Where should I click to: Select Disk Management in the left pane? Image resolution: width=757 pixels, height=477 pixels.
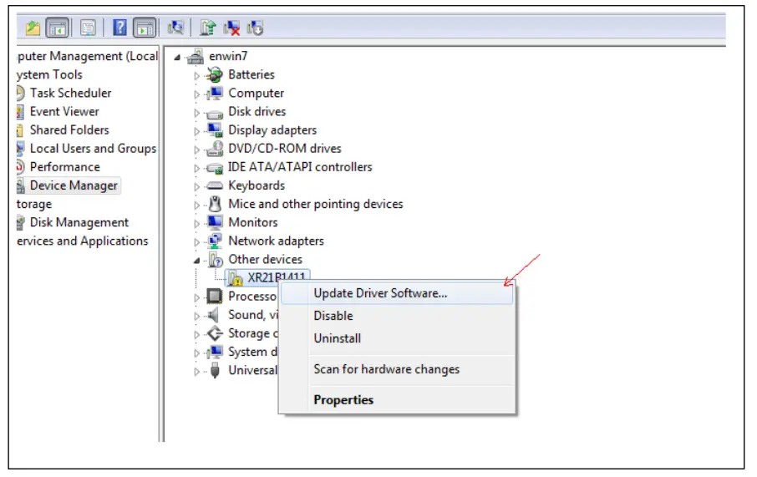pyautogui.click(x=79, y=222)
